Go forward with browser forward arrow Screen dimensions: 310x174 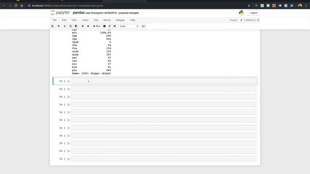tap(10, 6)
